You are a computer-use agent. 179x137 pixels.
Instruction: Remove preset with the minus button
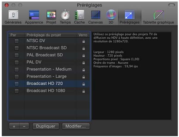24,126
